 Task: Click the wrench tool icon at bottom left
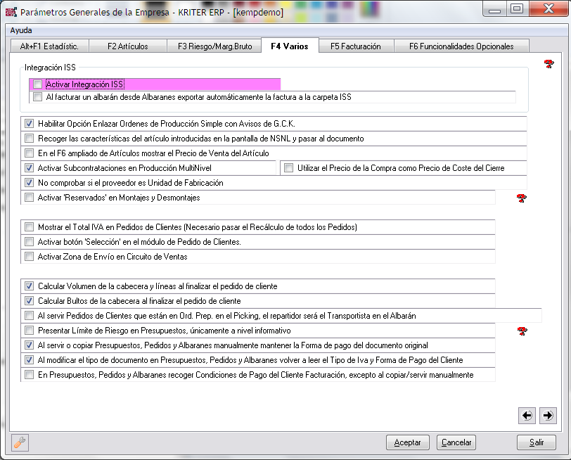coord(20,442)
